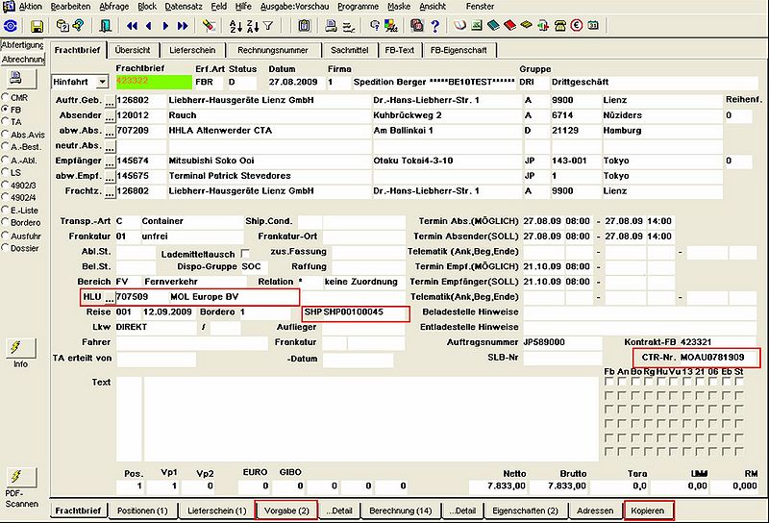Select the E.-Liste radio option
This screenshot has width=769, height=523.
point(6,210)
